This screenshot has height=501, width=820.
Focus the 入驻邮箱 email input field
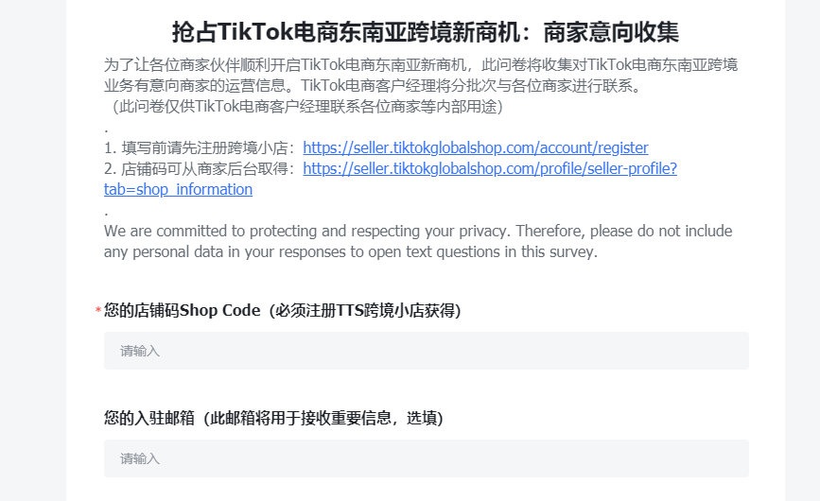point(427,458)
